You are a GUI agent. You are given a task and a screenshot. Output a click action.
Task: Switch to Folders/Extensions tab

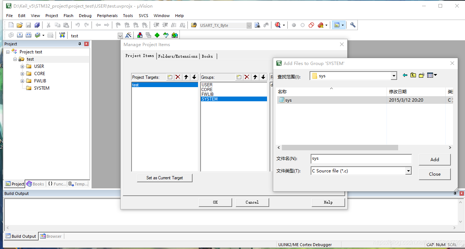(x=178, y=56)
